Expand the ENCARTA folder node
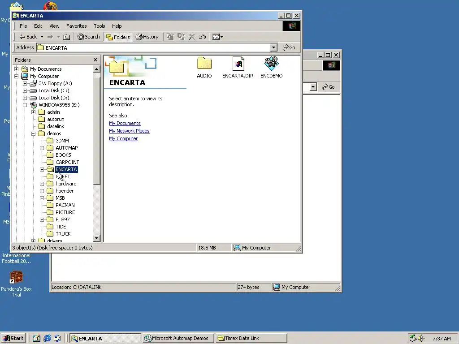This screenshot has height=344, width=459. click(42, 169)
